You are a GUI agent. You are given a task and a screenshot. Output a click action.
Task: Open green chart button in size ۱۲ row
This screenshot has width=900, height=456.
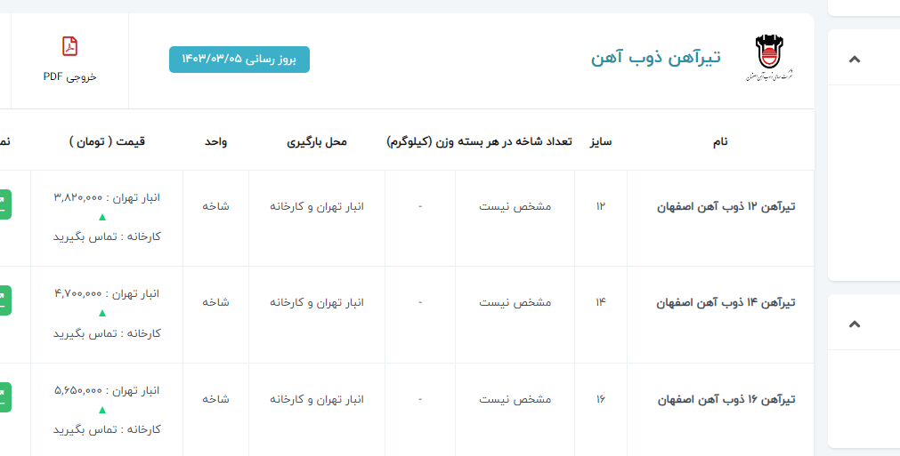pos(4,204)
